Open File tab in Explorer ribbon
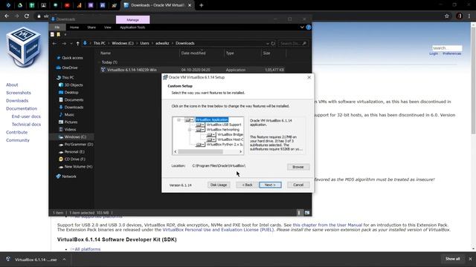 coord(57,27)
